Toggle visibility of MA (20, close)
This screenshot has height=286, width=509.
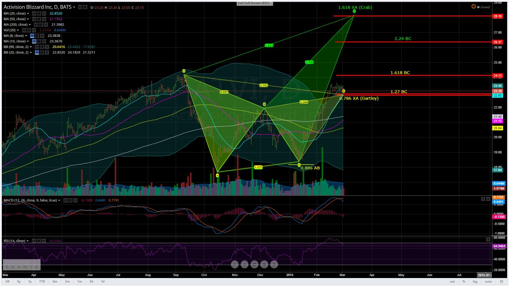34,14
